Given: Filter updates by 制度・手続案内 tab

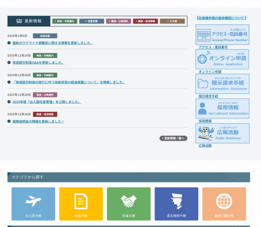Looking at the screenshot, I should [65, 21].
